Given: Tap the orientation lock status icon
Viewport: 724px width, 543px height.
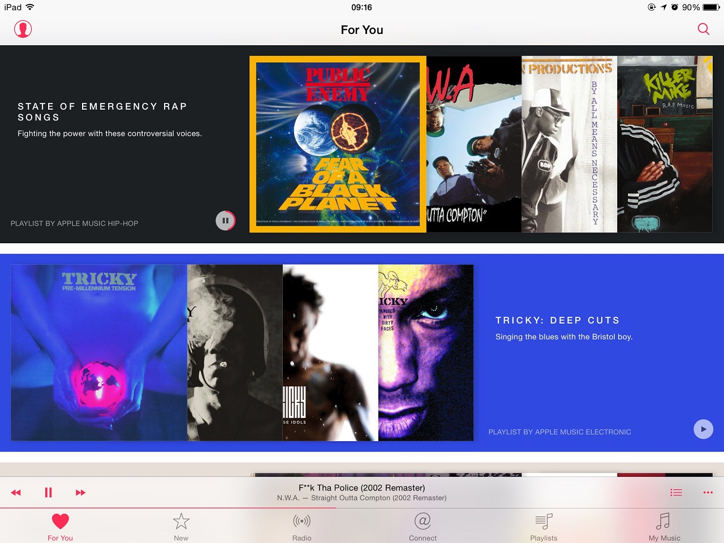Looking at the screenshot, I should point(652,7).
